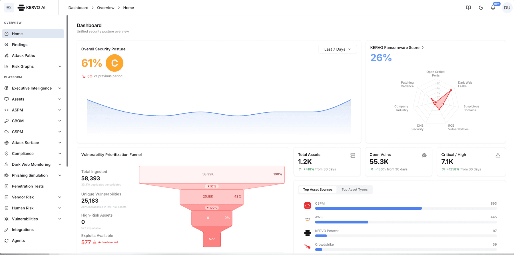Click the AWS logo in asset sources
Image resolution: width=514 pixels, height=255 pixels.
click(307, 219)
